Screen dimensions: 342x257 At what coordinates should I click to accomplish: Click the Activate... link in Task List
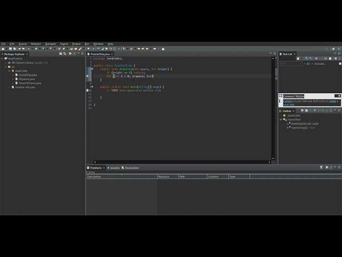320,64
